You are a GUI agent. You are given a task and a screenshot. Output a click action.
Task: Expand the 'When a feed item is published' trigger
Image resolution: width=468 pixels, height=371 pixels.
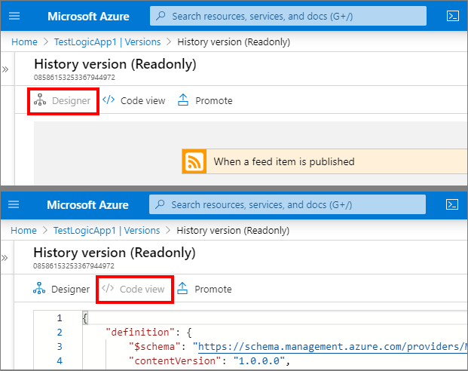[x=284, y=161]
